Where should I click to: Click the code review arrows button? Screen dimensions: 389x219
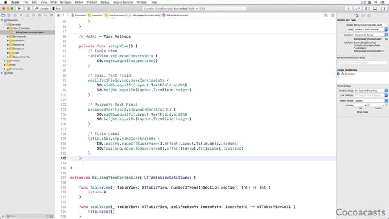[x=358, y=9]
